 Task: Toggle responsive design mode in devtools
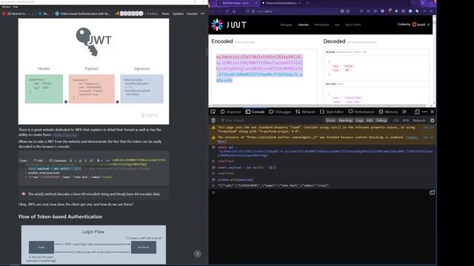coord(417,112)
